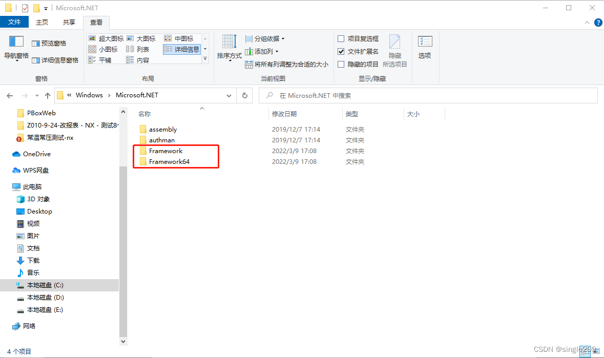This screenshot has height=358, width=604.
Task: Go forward with the forward arrow
Action: point(25,95)
